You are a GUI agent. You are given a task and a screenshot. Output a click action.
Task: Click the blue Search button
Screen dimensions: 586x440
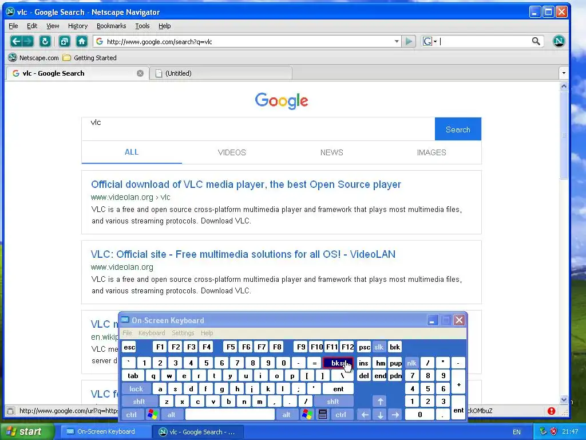[458, 129]
